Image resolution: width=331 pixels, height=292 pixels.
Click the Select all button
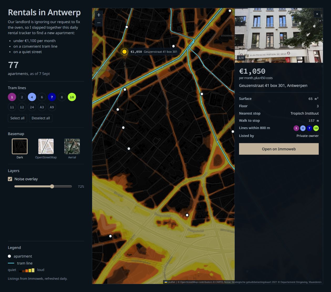click(x=17, y=118)
